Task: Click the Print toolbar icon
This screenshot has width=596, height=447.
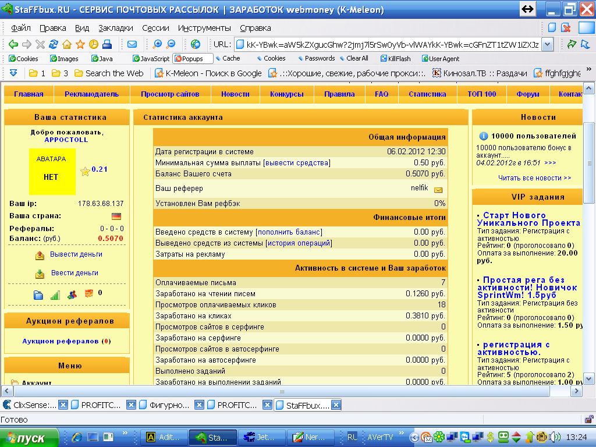Action: (x=107, y=44)
